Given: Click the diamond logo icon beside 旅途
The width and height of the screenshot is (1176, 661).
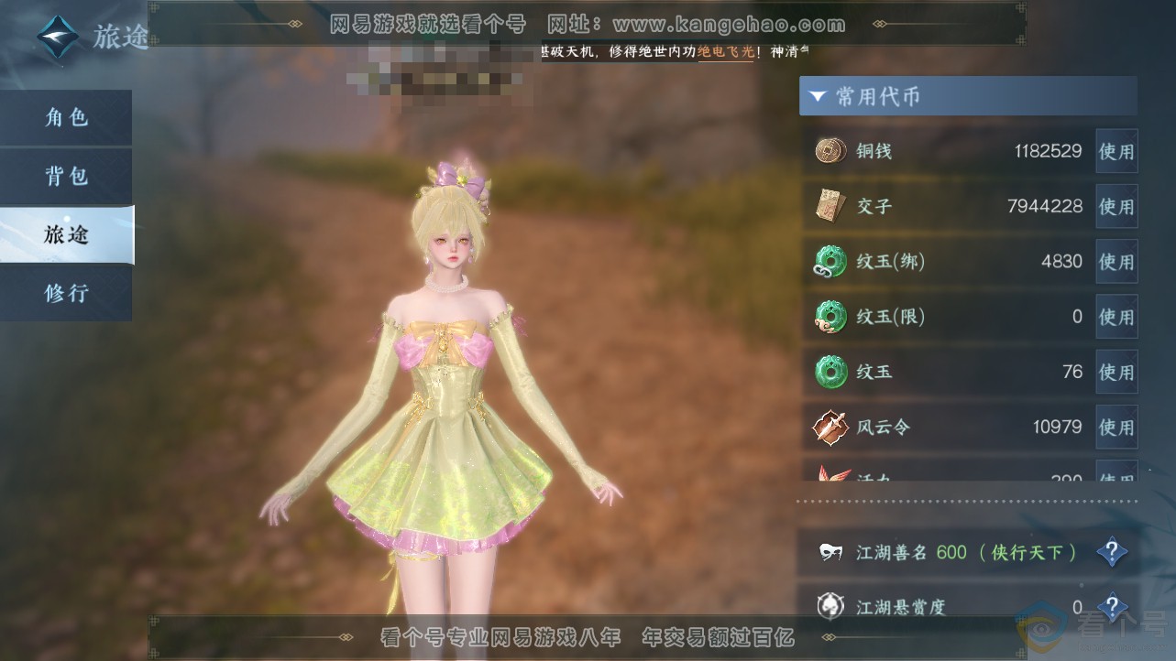Looking at the screenshot, I should [x=58, y=36].
